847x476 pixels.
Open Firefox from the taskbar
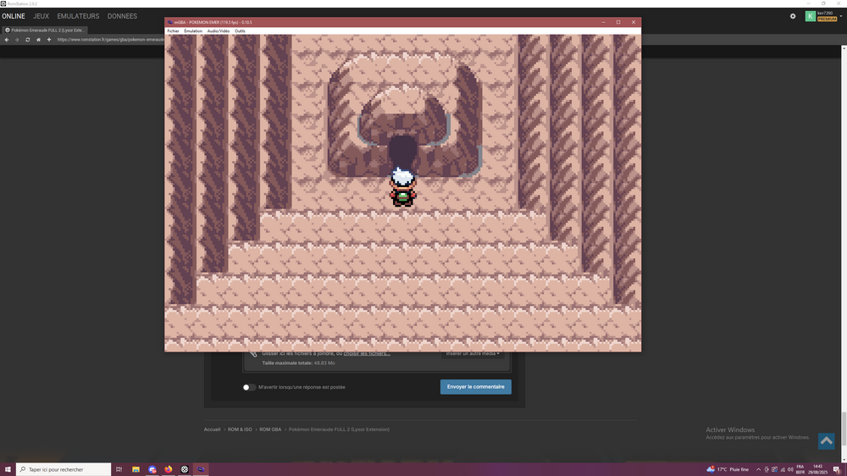pos(168,469)
